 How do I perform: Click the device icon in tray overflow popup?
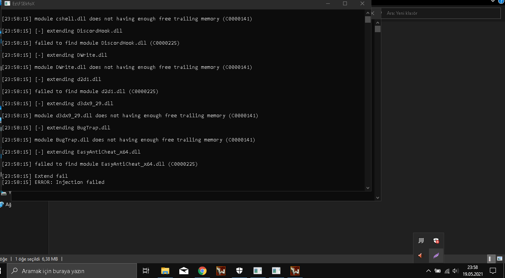click(x=421, y=241)
